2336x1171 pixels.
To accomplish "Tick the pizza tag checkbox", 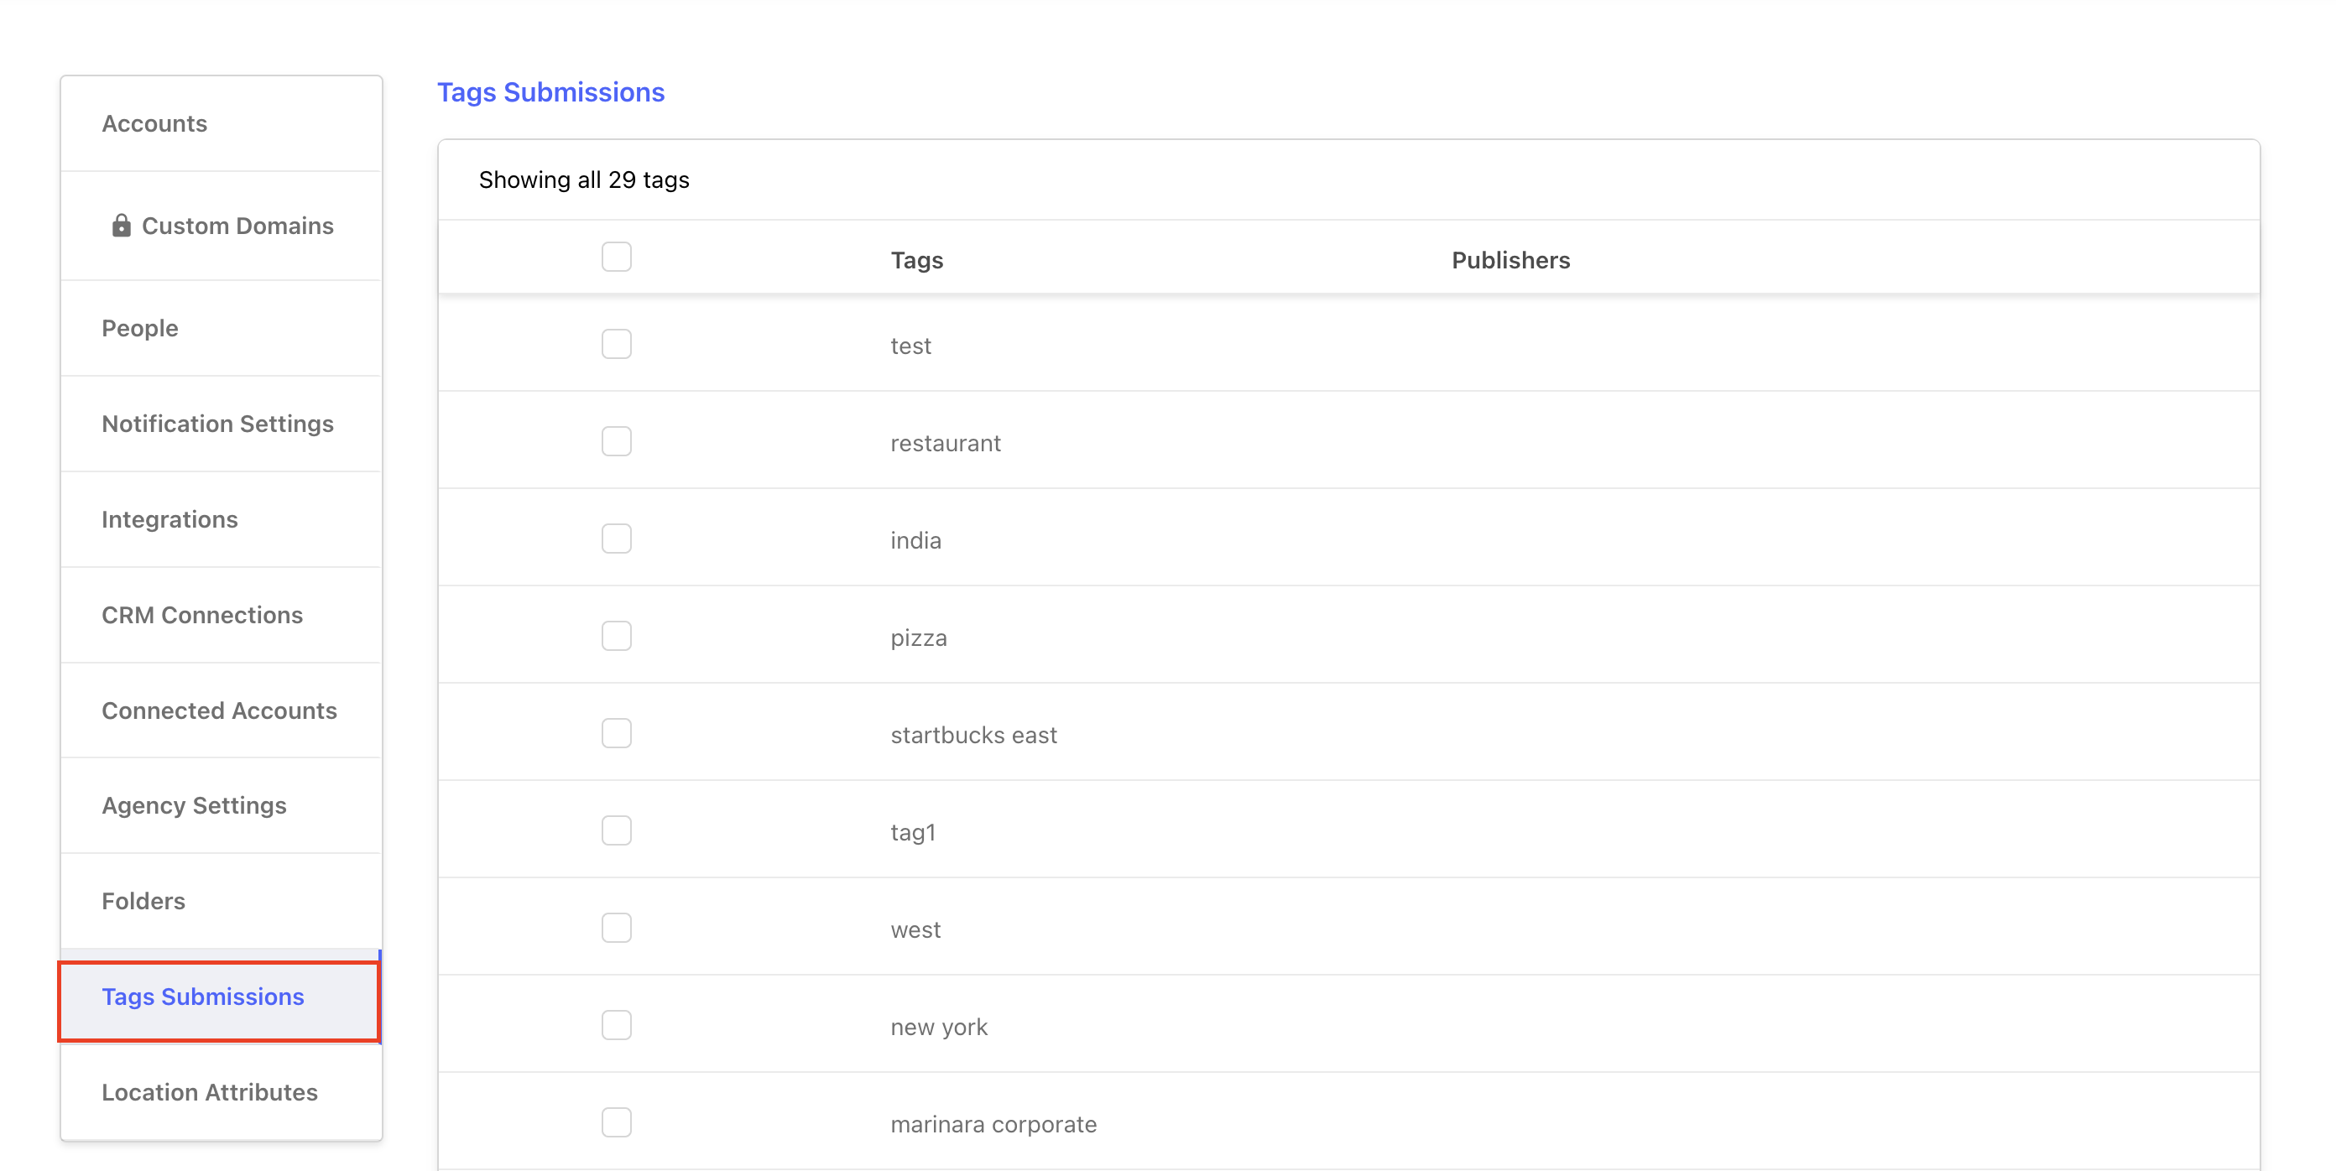I will click(x=617, y=637).
